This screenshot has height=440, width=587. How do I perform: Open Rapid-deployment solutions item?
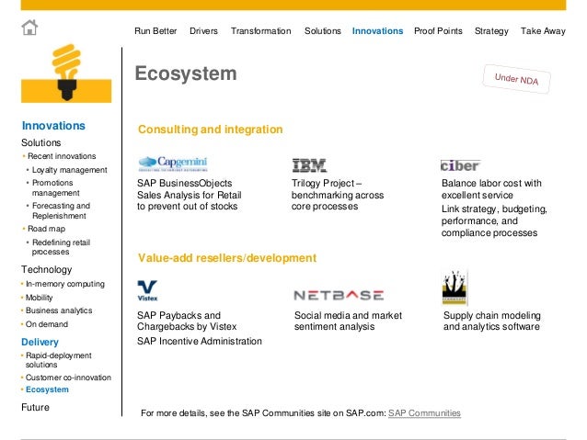click(x=58, y=360)
